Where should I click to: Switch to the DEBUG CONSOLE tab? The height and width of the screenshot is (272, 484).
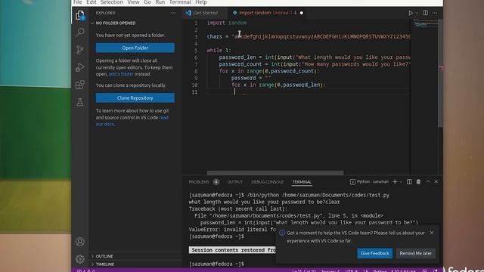pos(267,182)
